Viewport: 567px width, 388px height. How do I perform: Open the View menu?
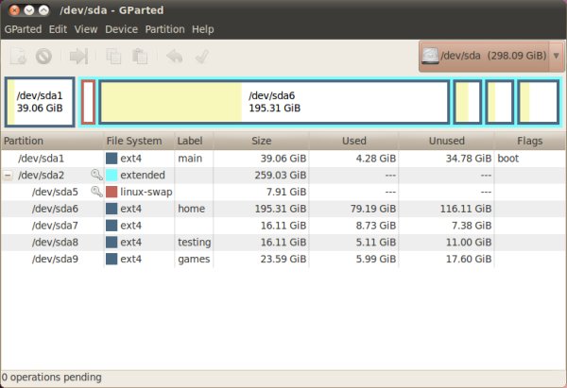tap(86, 29)
